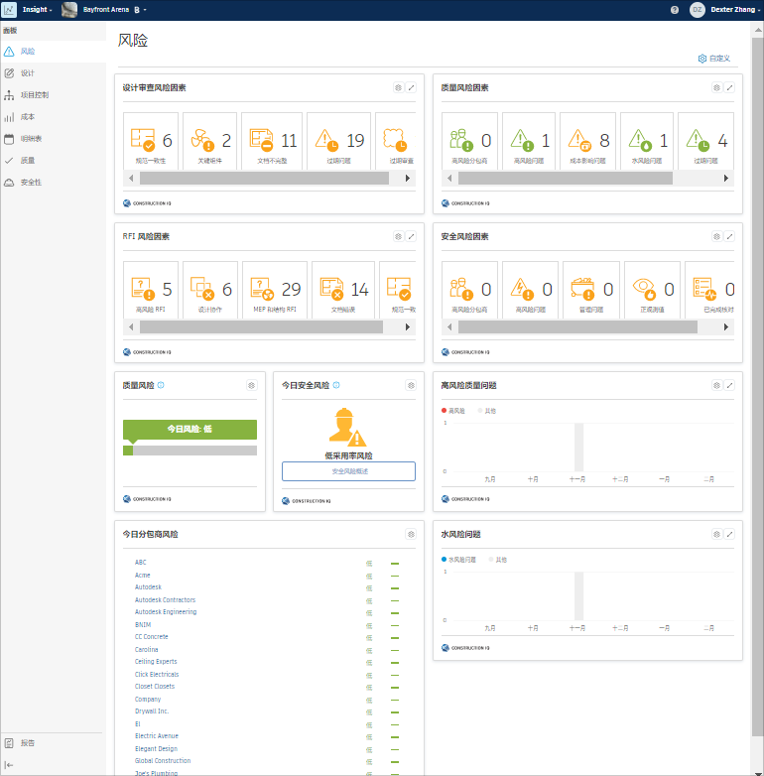This screenshot has width=764, height=776.
Task: Open the 正观测值 eye tile
Action: (652, 290)
